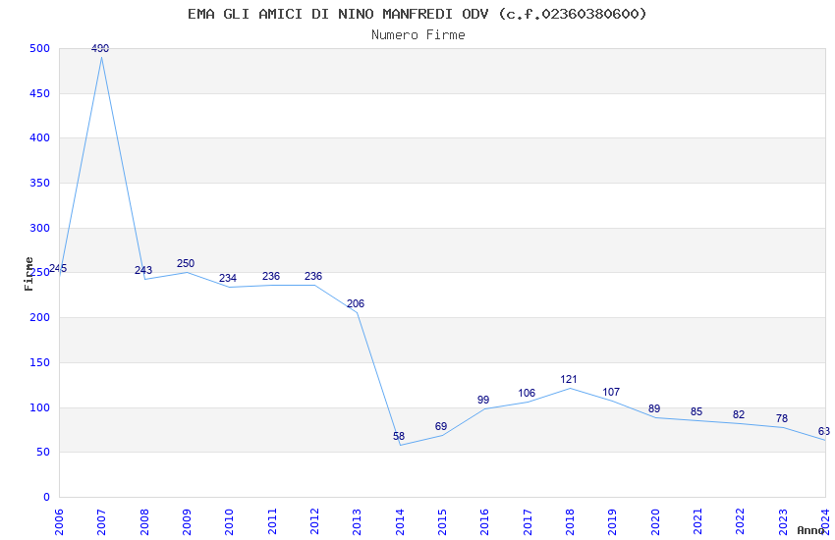Select y-axis tick label 150
The image size is (835, 540).
point(40,363)
